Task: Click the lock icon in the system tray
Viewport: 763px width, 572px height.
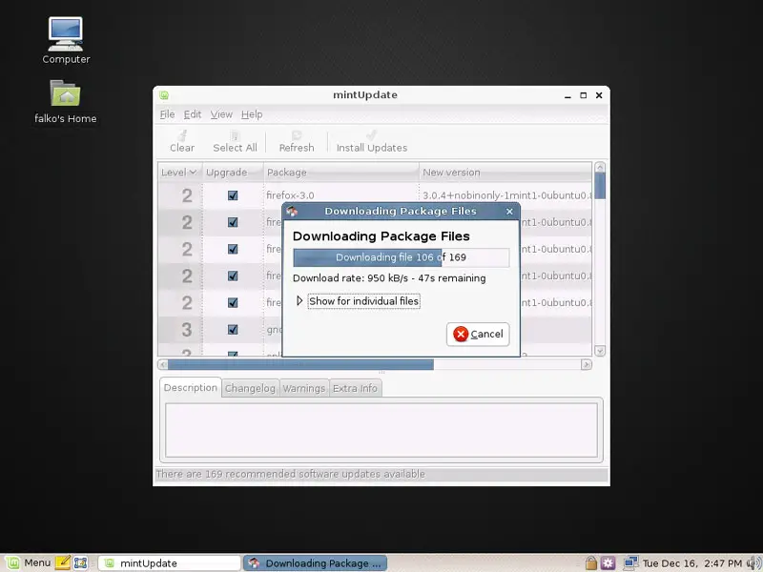Action: point(590,562)
